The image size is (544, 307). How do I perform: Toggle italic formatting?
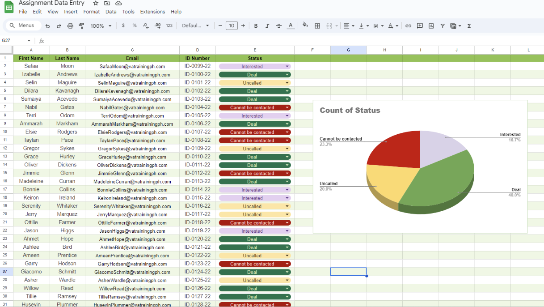(x=267, y=26)
